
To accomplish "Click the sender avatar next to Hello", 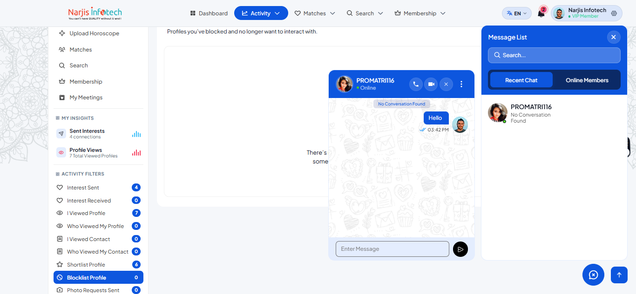I will [x=460, y=124].
